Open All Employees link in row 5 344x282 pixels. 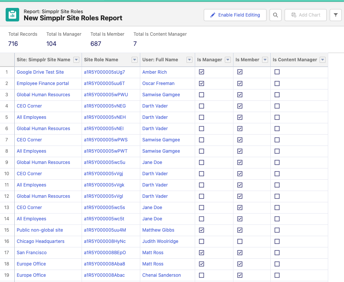pos(32,117)
